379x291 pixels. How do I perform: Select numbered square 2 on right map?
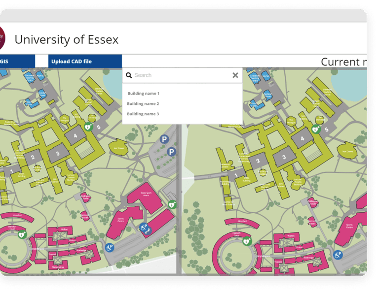click(258, 161)
